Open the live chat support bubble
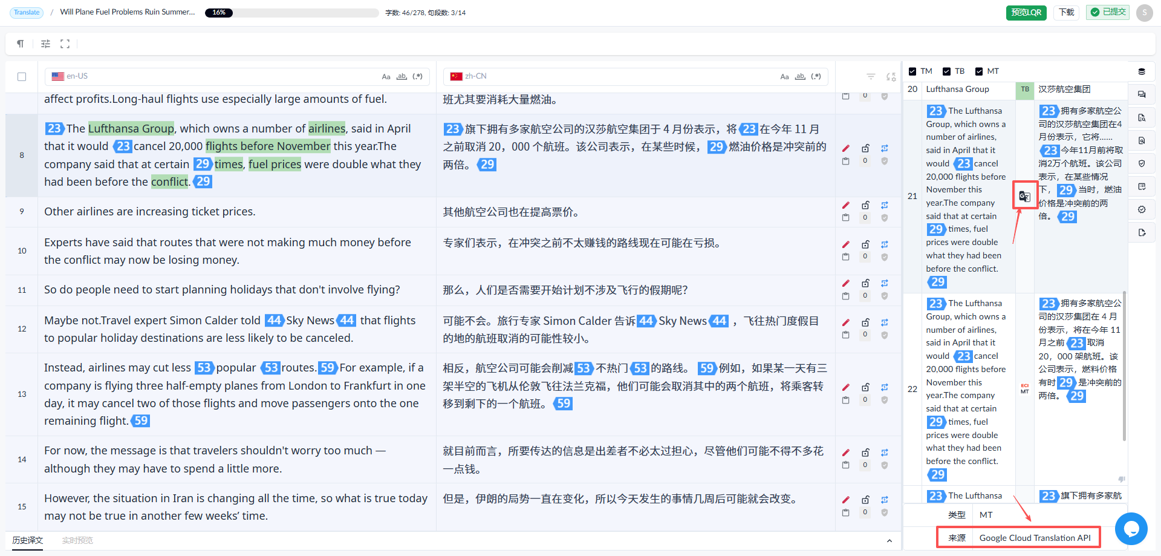 click(1131, 529)
